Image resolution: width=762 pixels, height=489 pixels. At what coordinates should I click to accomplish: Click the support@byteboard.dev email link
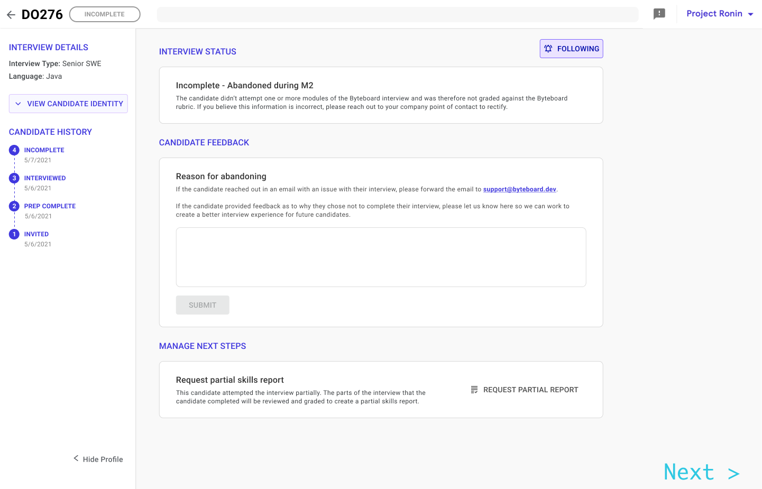[x=519, y=189]
